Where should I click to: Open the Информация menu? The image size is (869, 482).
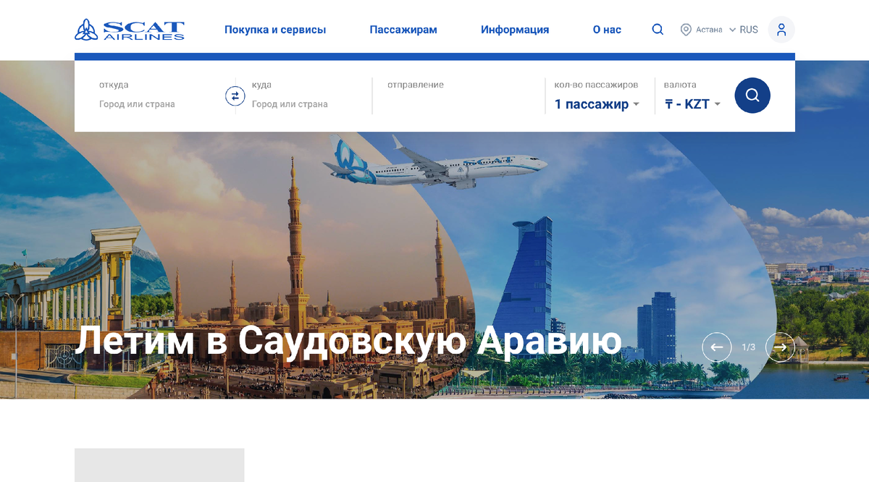coord(515,30)
